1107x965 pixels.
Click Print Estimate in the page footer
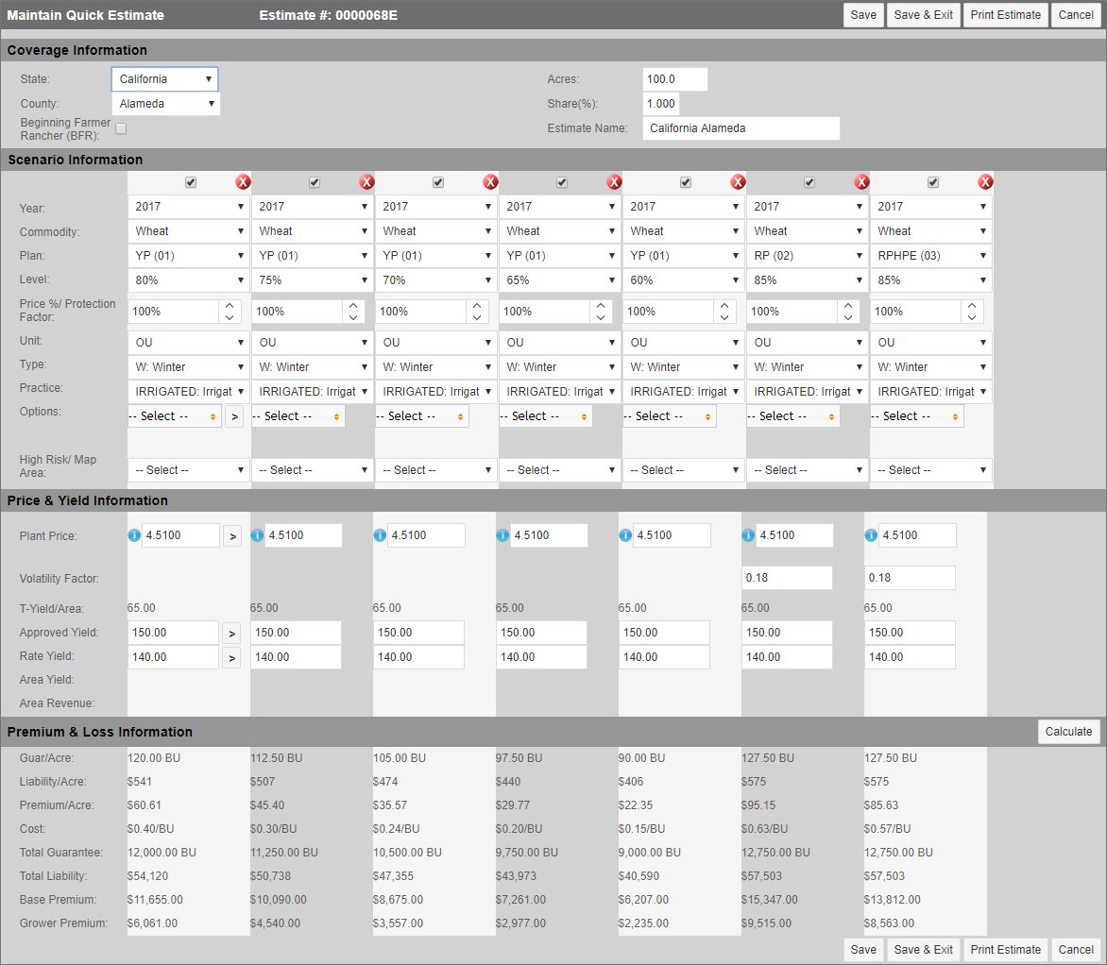pyautogui.click(x=1005, y=950)
